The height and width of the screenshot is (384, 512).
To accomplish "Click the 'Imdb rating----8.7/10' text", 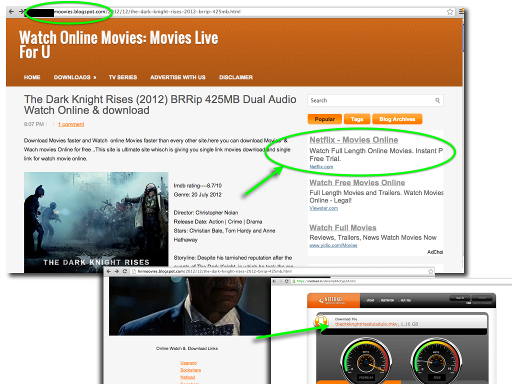I will [x=197, y=185].
